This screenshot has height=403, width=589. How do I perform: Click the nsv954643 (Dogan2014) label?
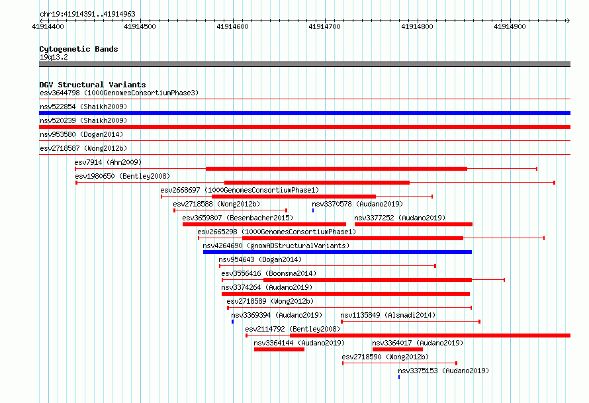click(x=260, y=259)
